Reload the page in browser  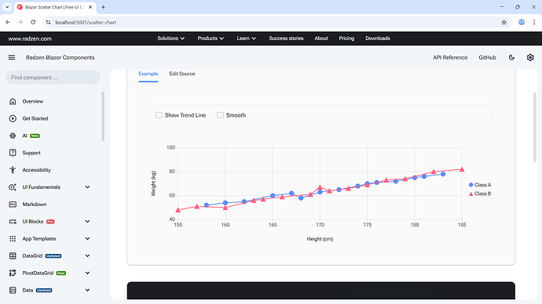tap(33, 23)
